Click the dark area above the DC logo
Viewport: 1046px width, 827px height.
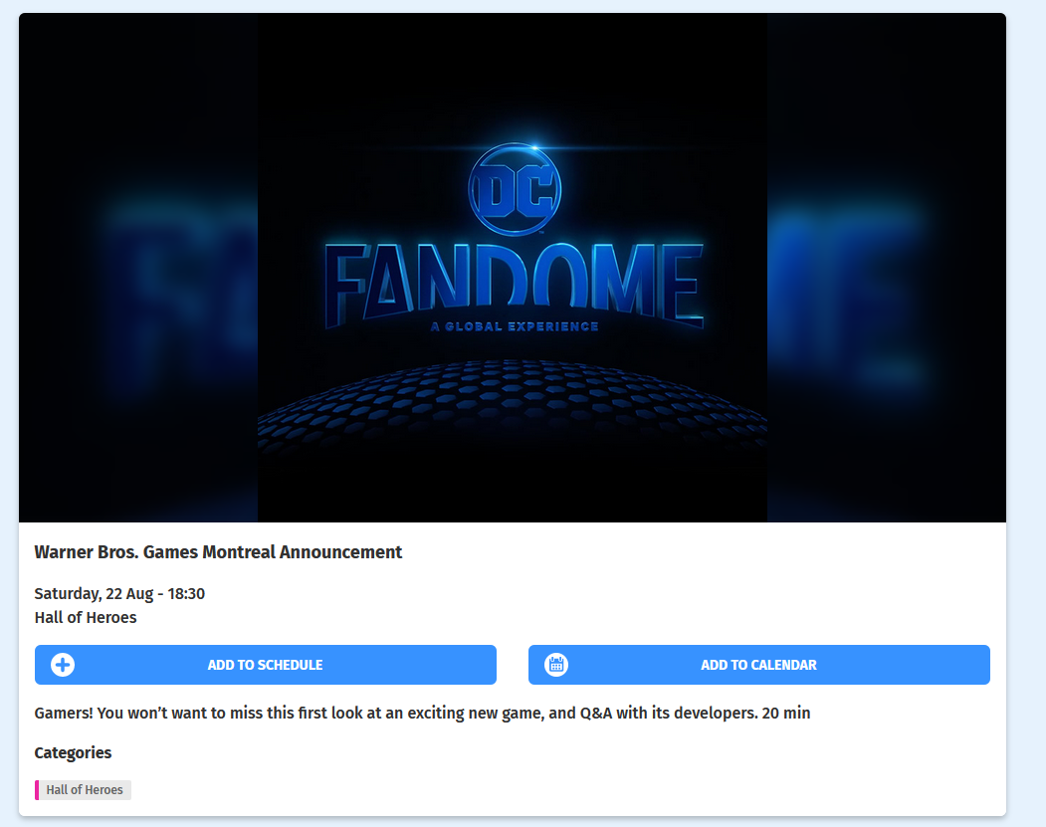coord(513,74)
